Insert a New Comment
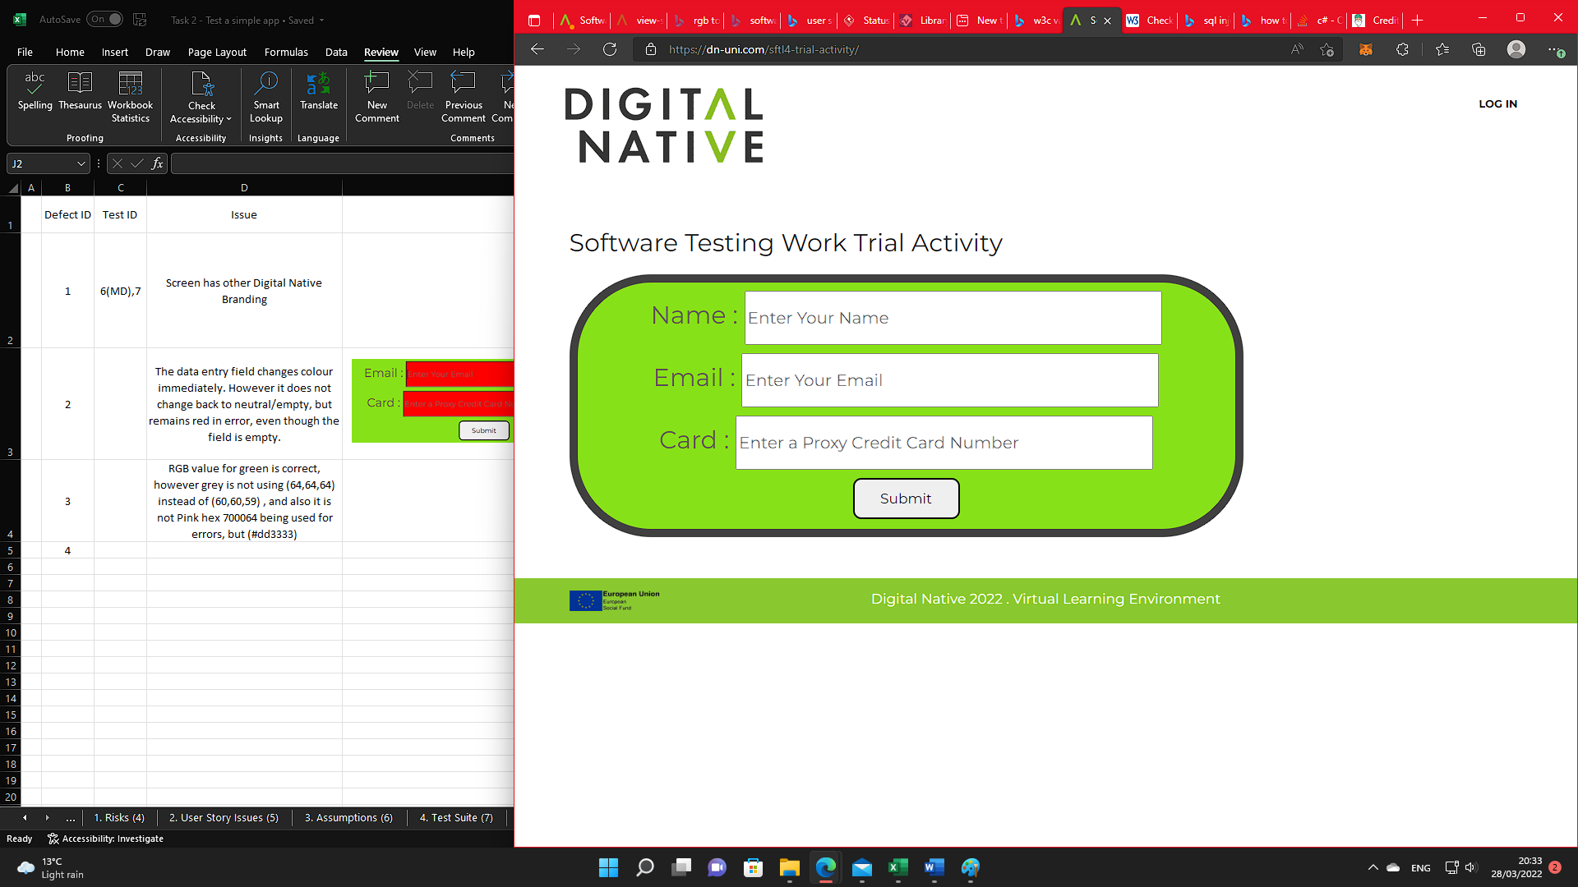The height and width of the screenshot is (887, 1578). (x=377, y=97)
